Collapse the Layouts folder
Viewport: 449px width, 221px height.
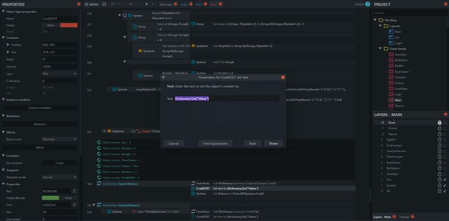(381, 26)
